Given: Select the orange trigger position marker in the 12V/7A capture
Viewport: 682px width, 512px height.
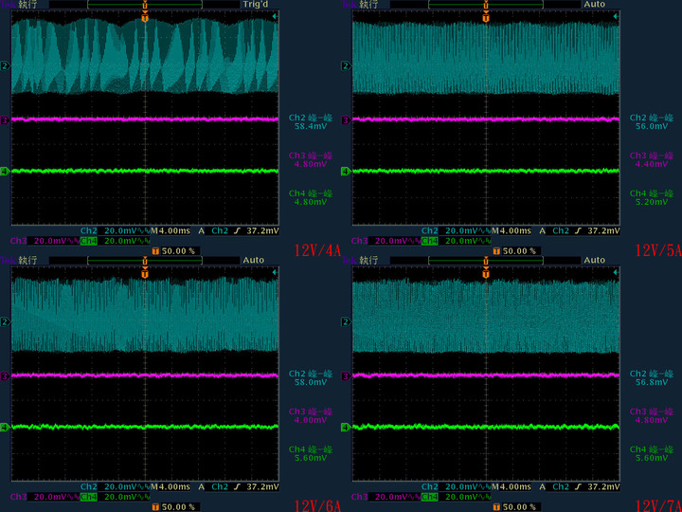Looking at the screenshot, I should (486, 274).
